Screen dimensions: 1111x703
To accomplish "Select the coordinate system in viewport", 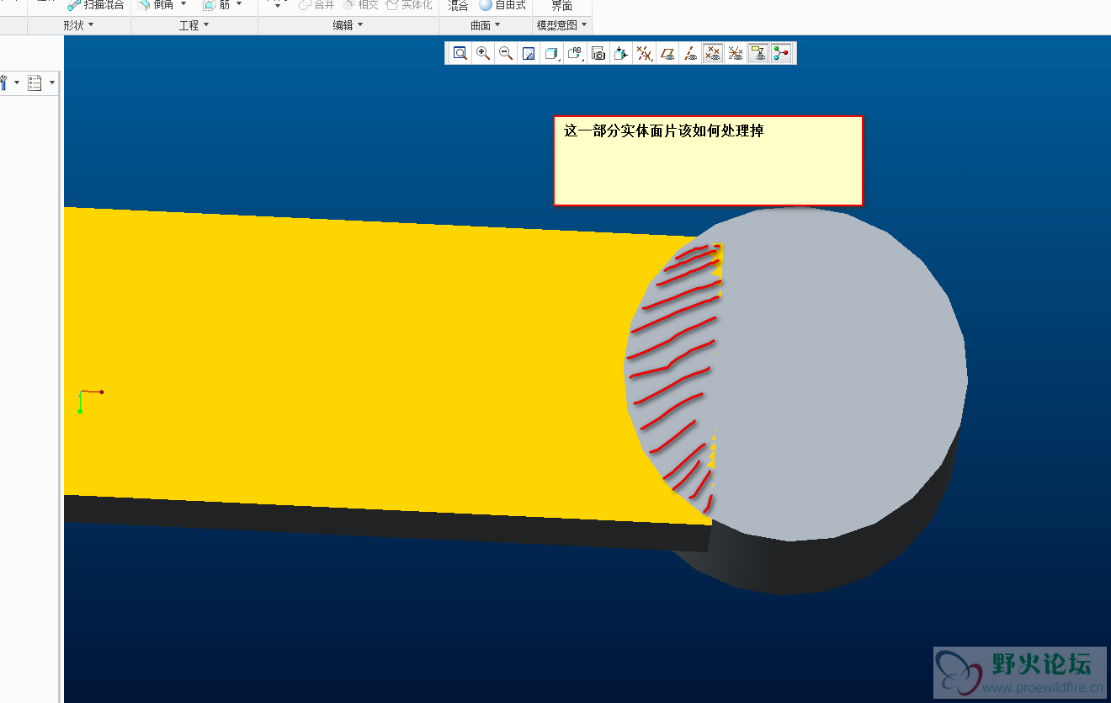I will pos(90,401).
